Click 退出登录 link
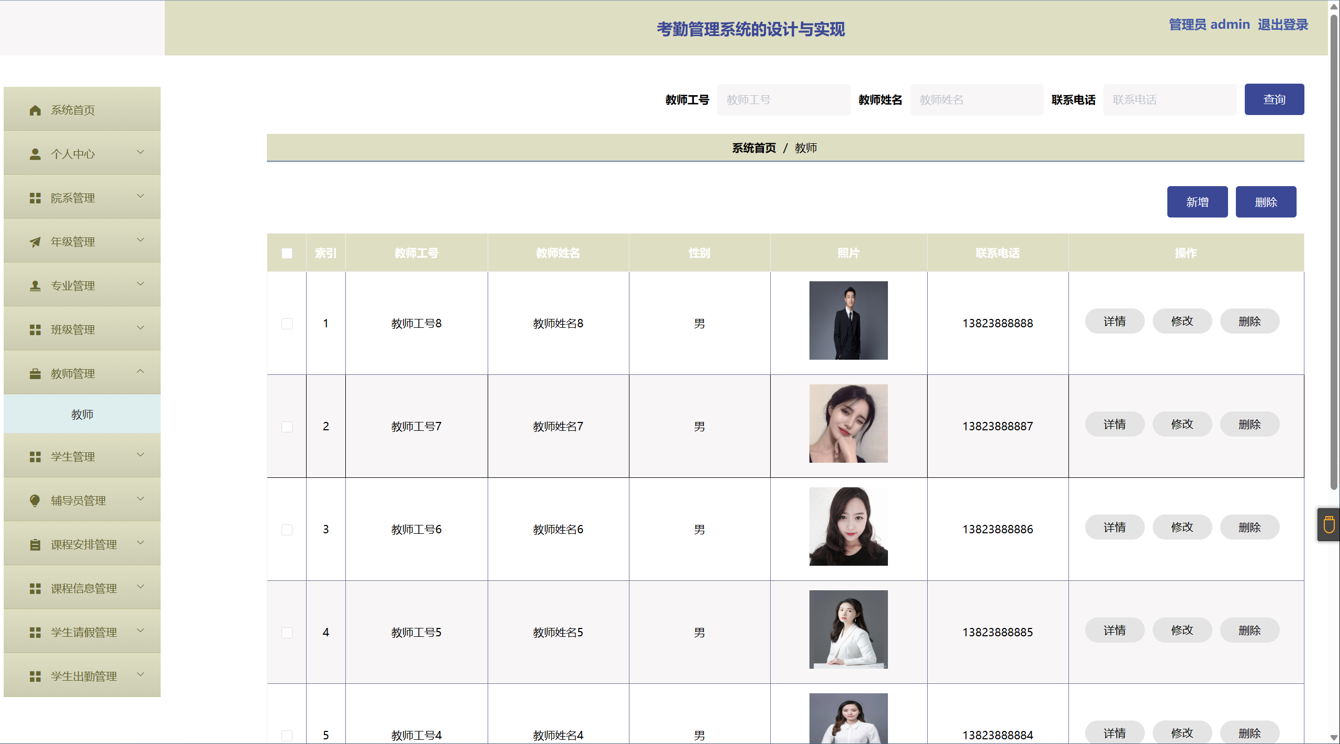Screen dimensions: 1340x744 1282,25
